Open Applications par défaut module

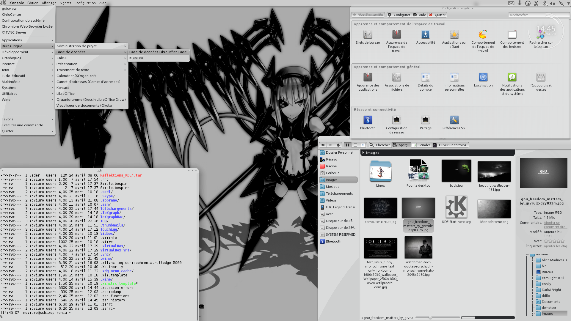(454, 39)
